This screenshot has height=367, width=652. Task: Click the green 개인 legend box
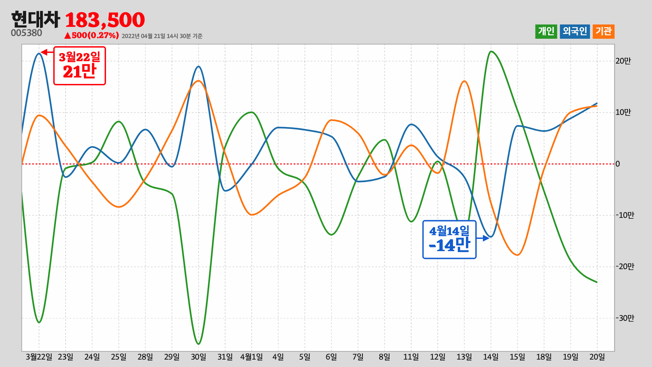click(x=546, y=32)
